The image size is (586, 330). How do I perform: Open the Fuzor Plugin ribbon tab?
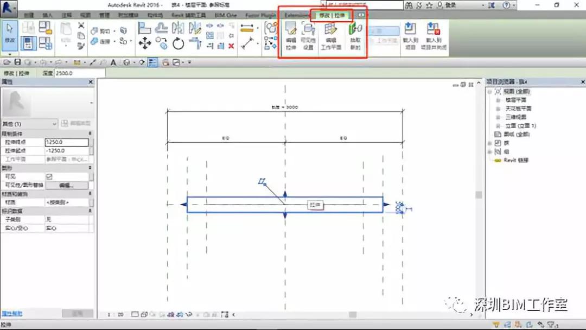(260, 15)
